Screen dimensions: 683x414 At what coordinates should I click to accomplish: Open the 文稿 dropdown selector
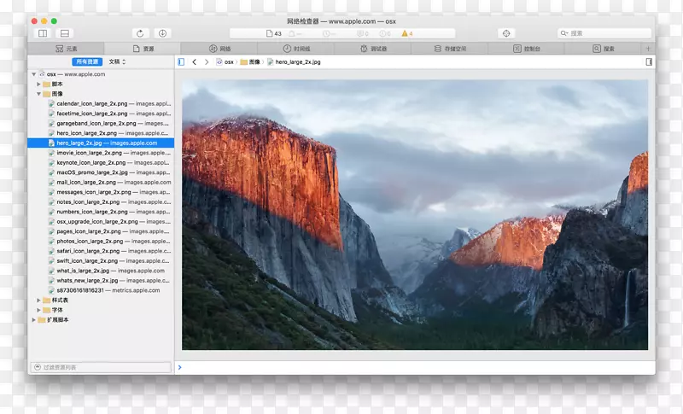pos(117,61)
